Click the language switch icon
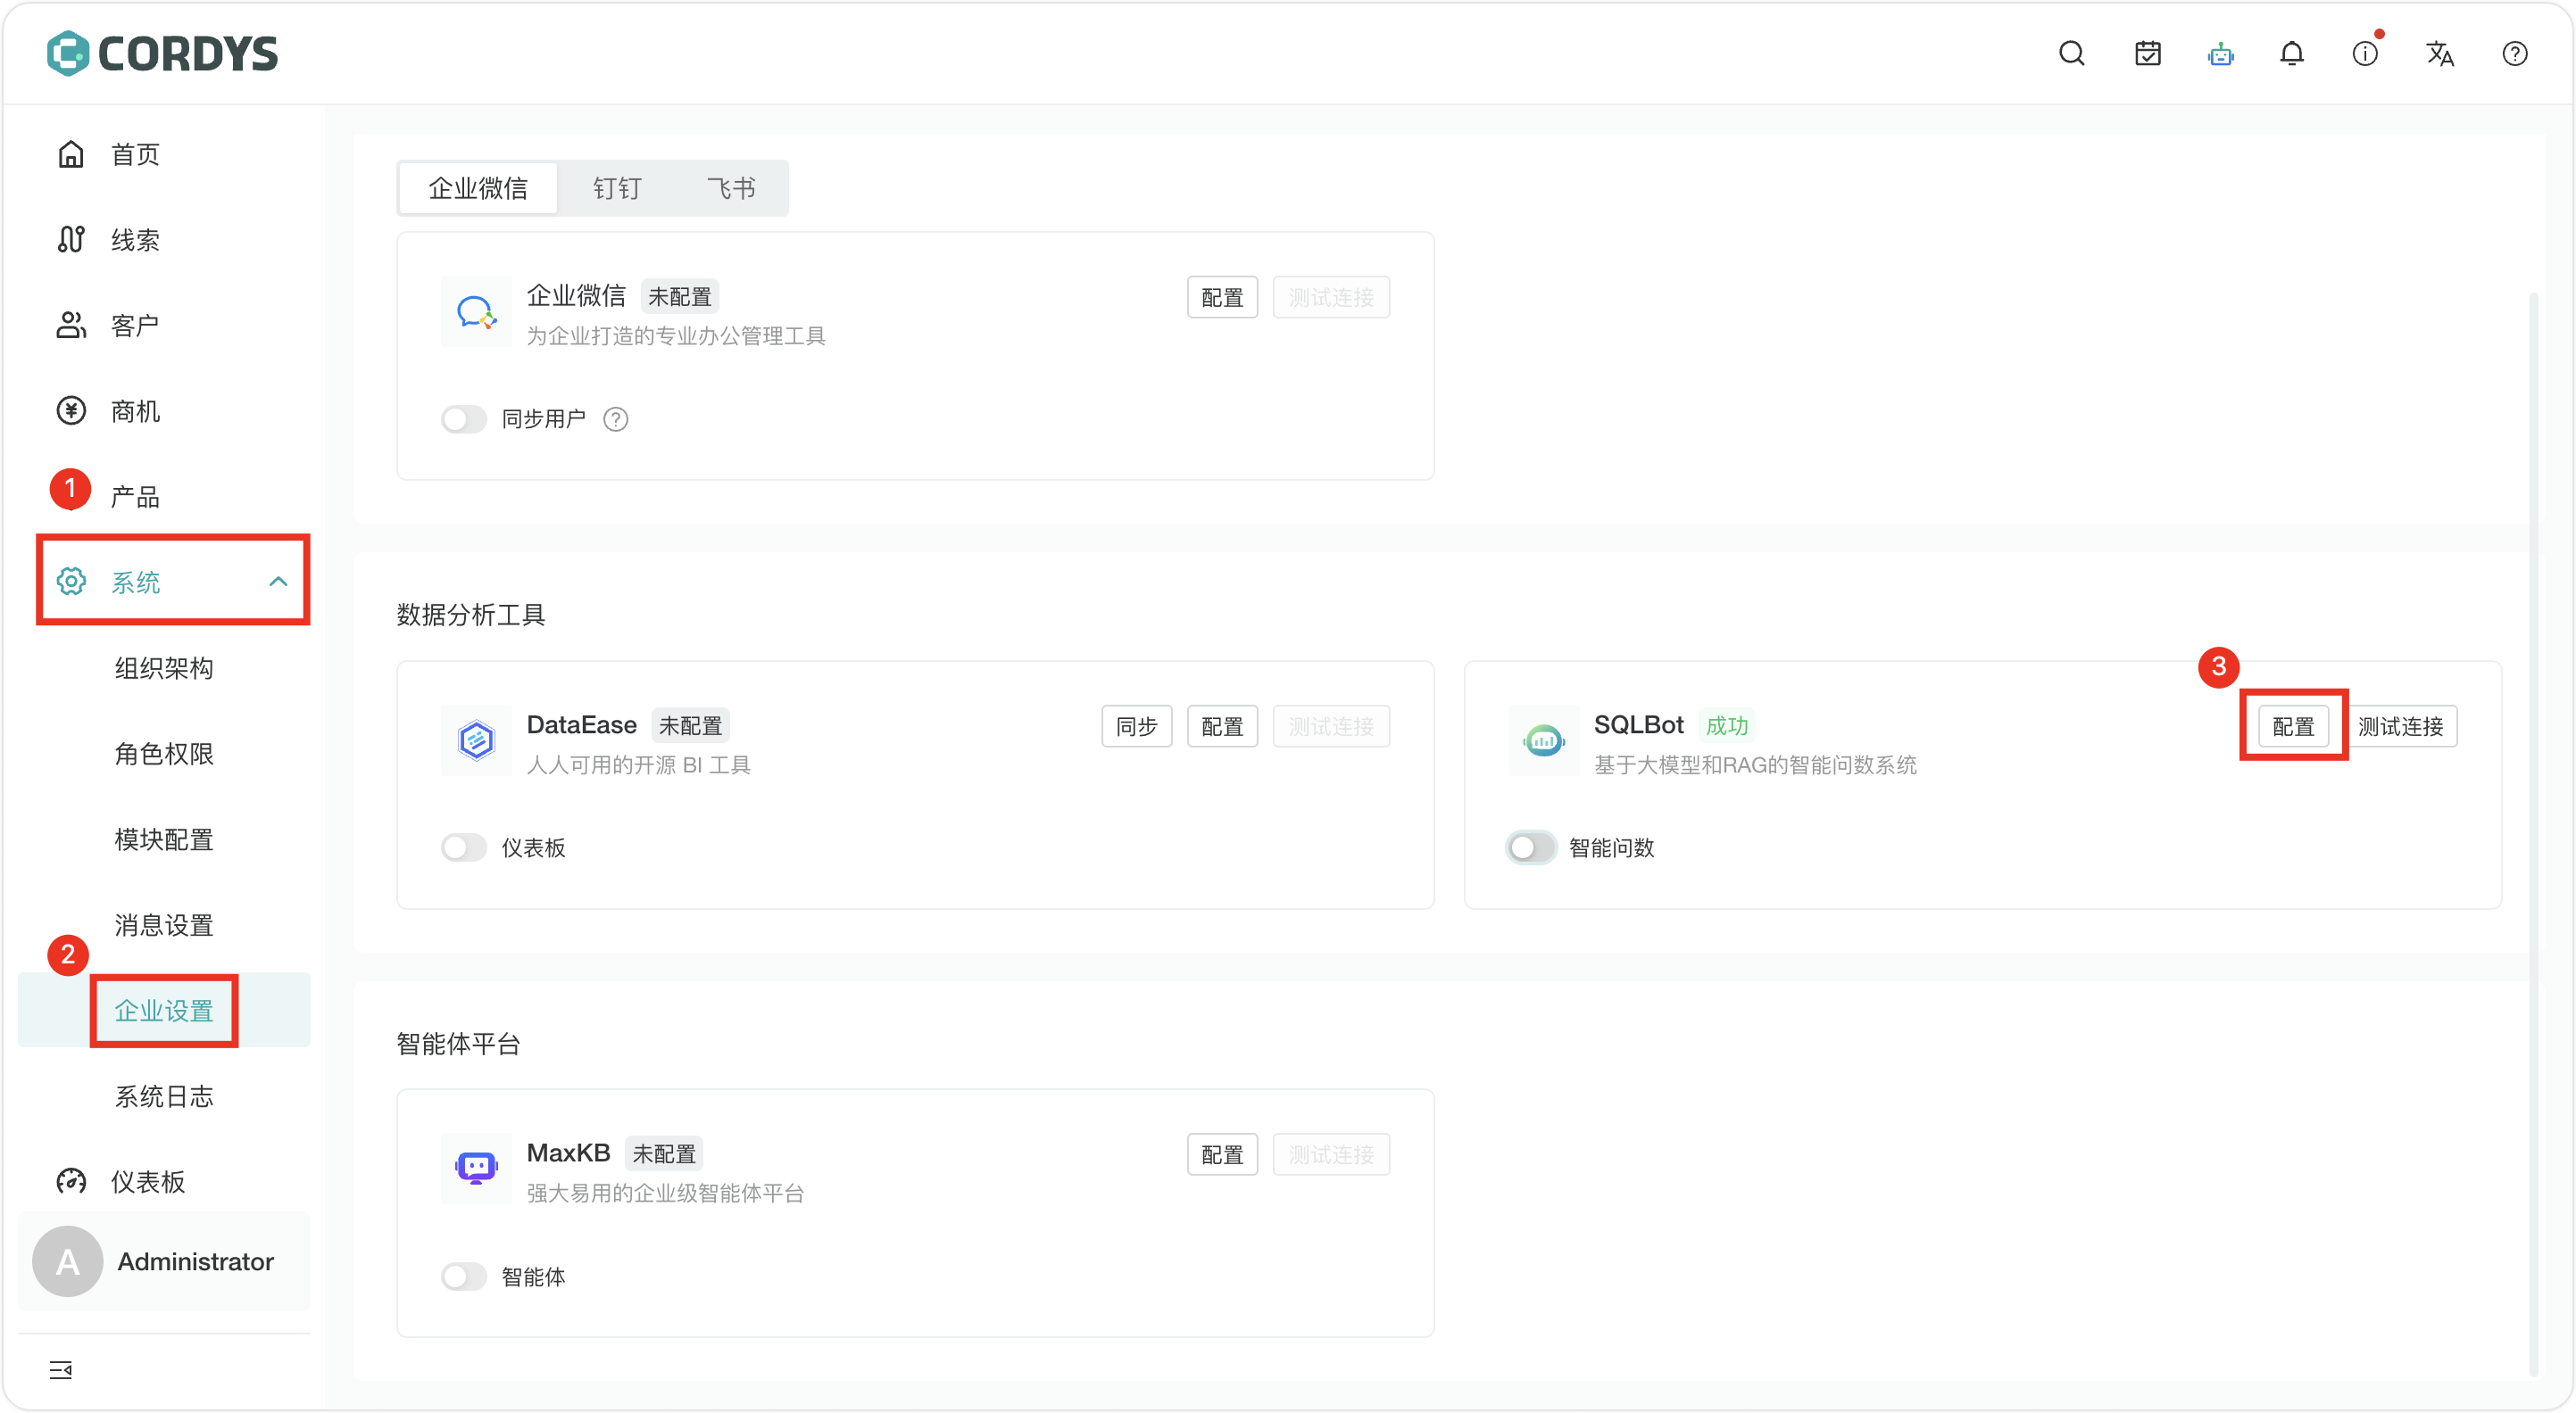Image resolution: width=2576 pixels, height=1413 pixels. pyautogui.click(x=2439, y=54)
